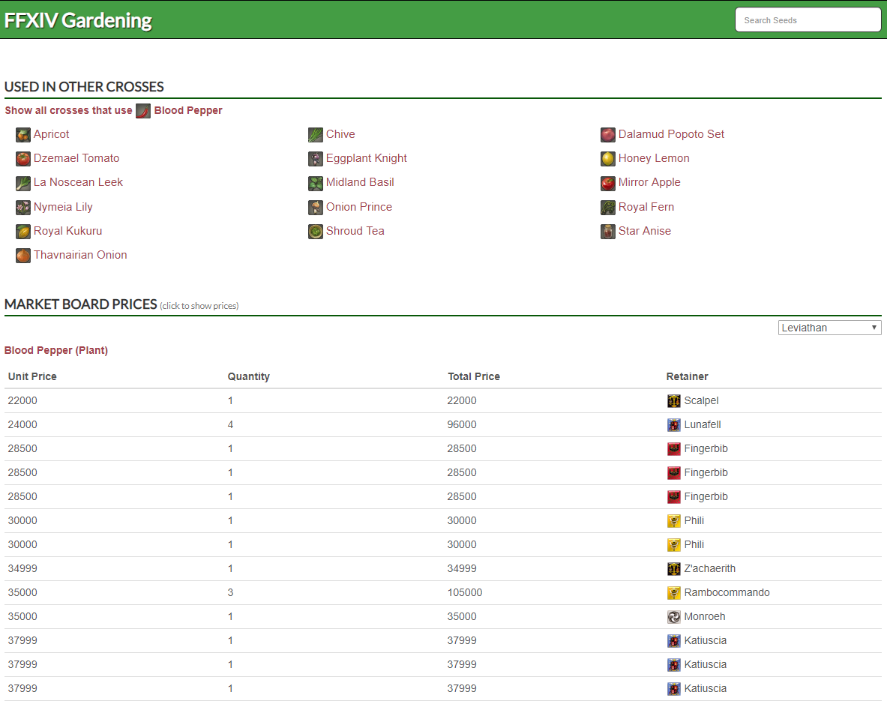Open the Dalamud Popoto Set link
The width and height of the screenshot is (887, 701).
pyautogui.click(x=671, y=134)
